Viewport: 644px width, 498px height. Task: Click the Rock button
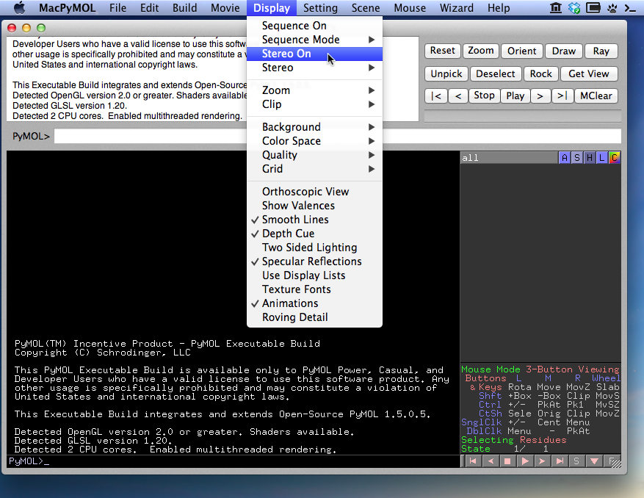540,73
